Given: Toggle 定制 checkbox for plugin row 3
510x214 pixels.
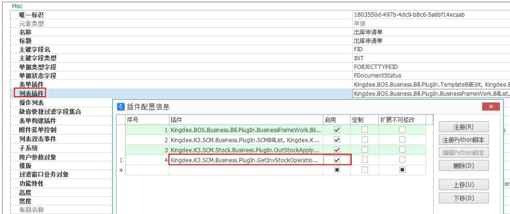Looking at the screenshot, I should pos(365,150).
